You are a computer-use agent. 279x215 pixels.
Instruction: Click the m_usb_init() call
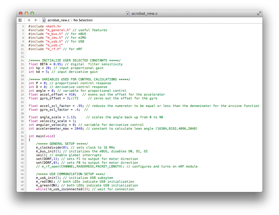pyautogui.click(x=48, y=178)
